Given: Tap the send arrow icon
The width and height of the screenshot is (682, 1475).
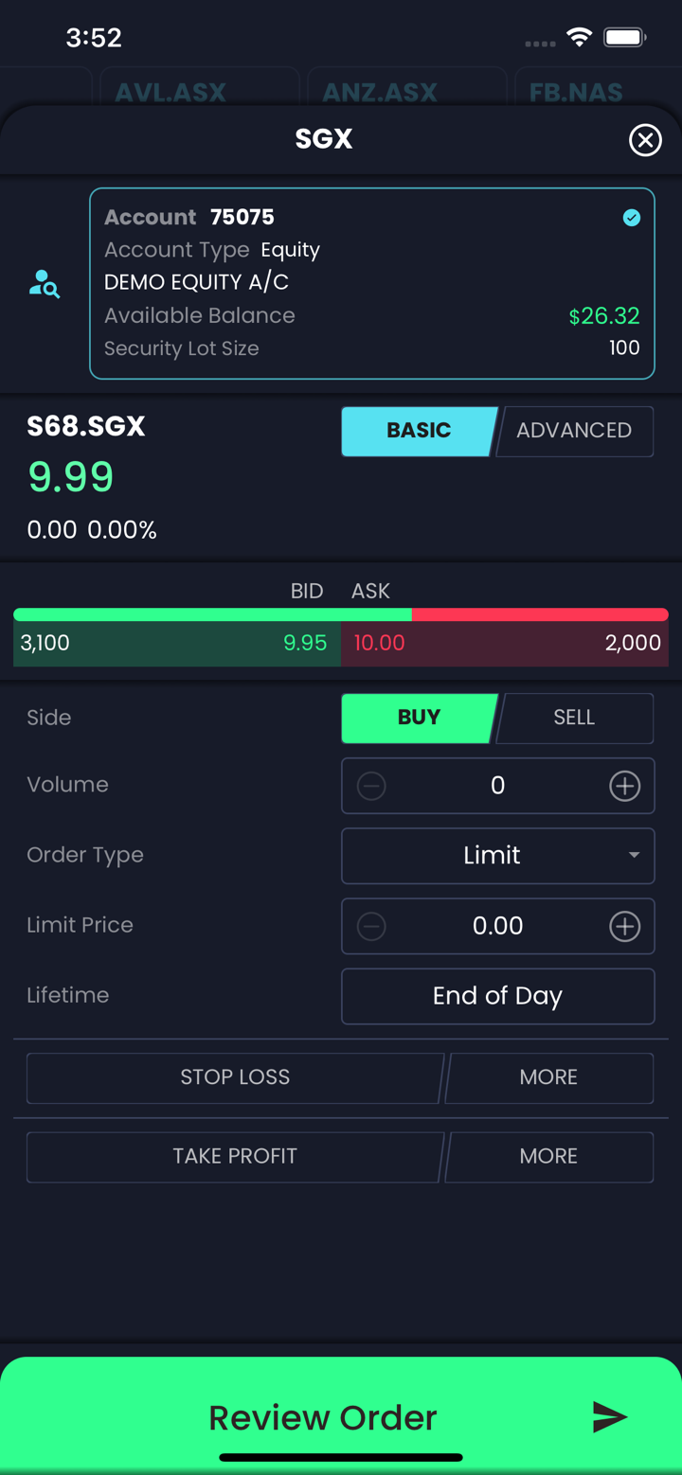Looking at the screenshot, I should point(609,1416).
